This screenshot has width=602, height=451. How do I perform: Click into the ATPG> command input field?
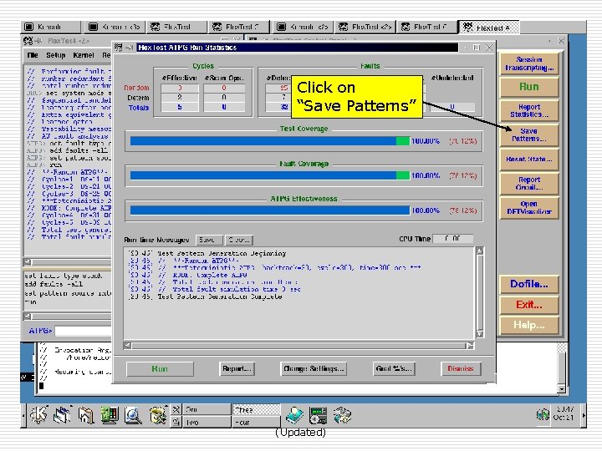point(83,331)
